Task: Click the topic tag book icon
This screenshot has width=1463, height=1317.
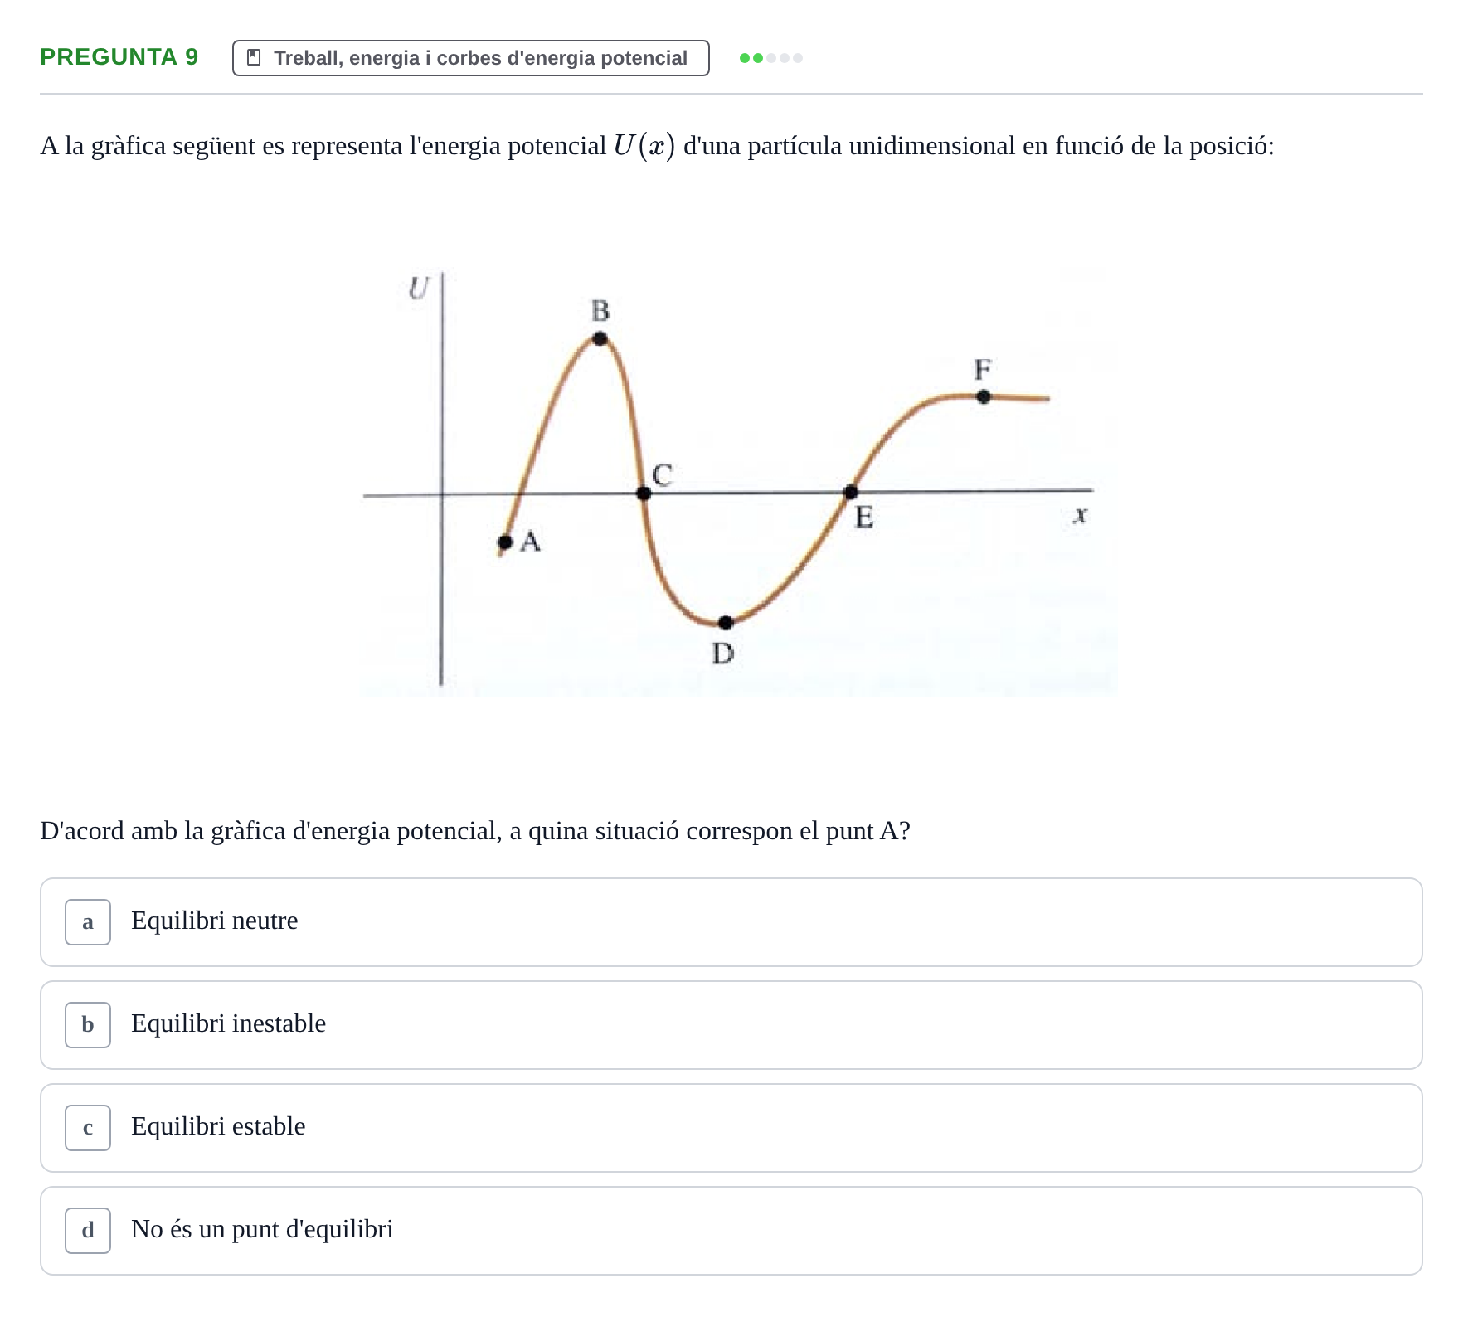Action: click(255, 58)
